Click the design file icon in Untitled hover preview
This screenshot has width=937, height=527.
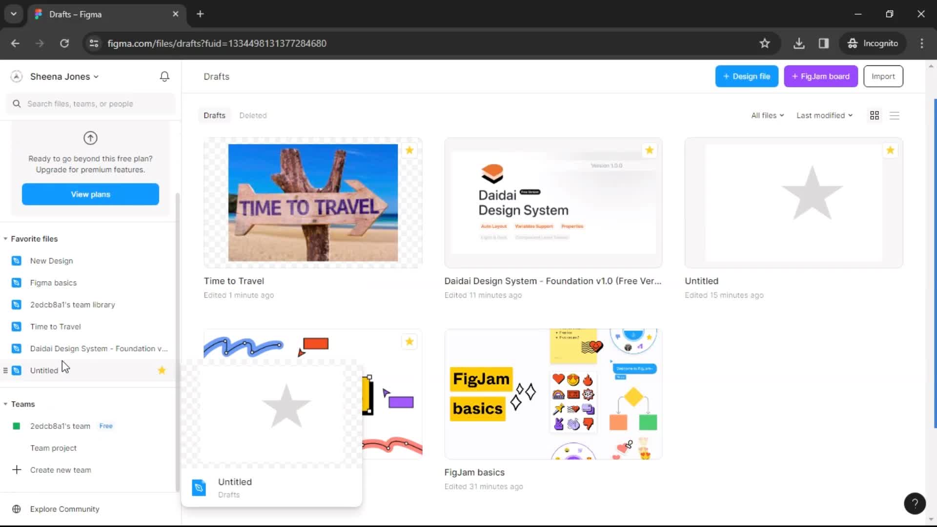[x=199, y=488]
